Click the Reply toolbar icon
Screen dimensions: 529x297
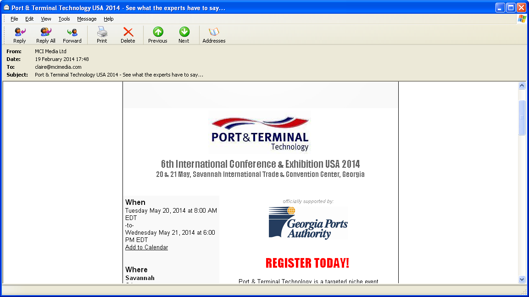click(x=20, y=35)
